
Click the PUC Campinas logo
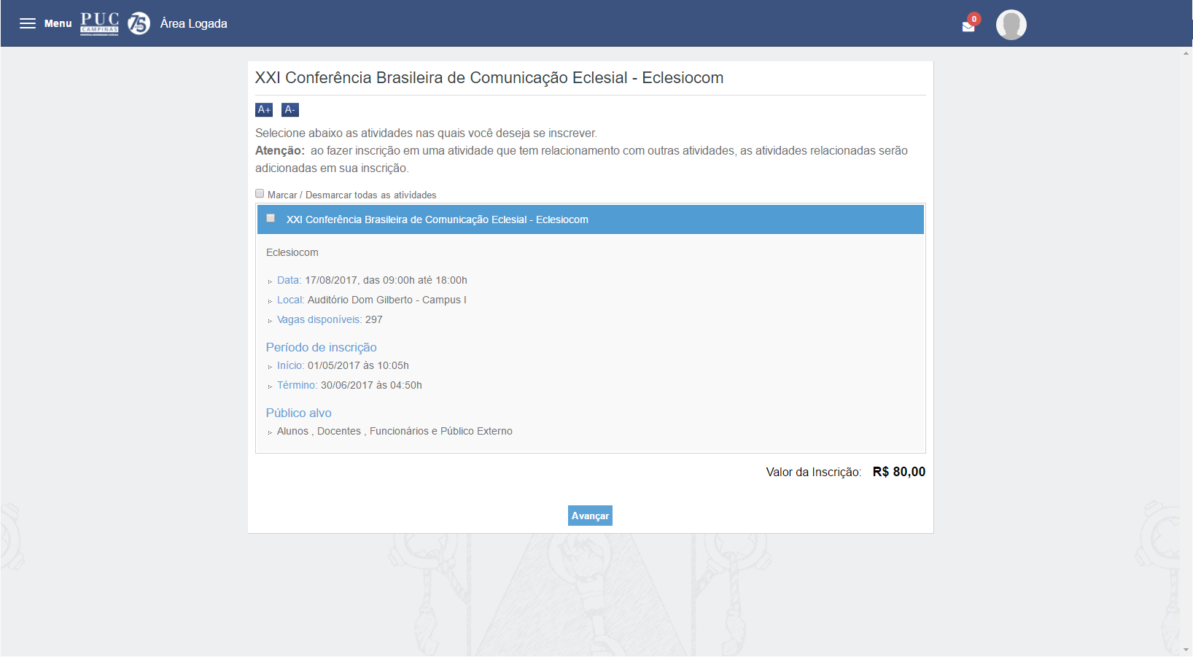click(x=99, y=23)
